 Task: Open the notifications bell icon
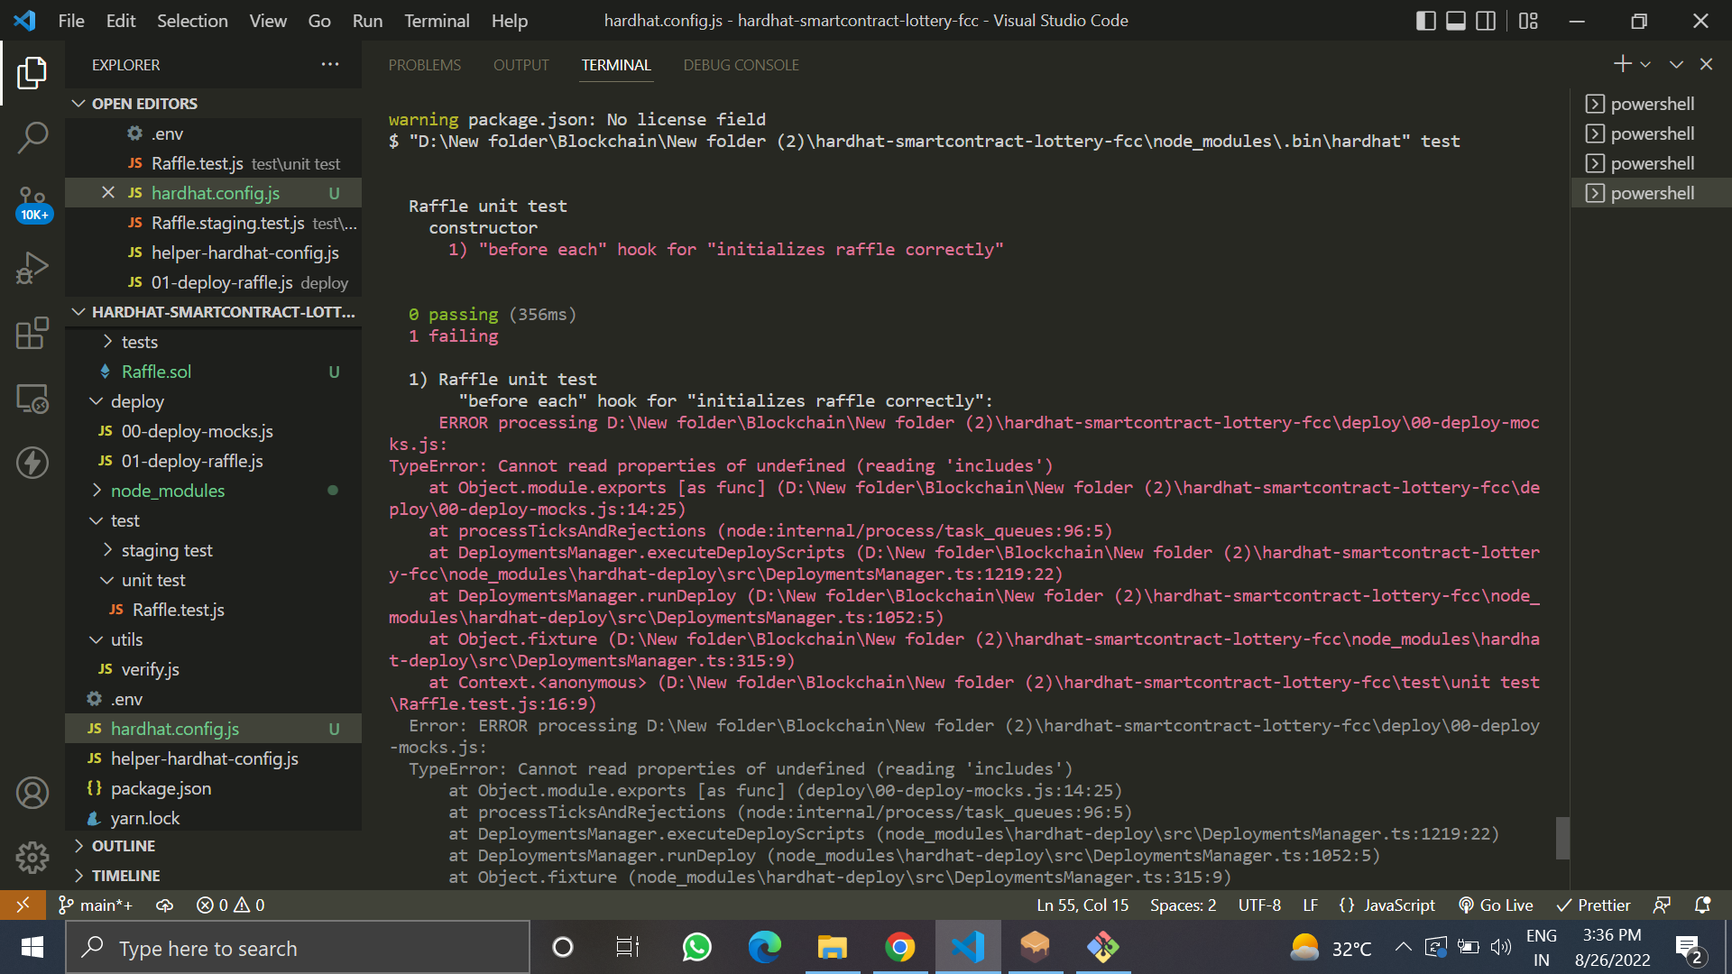coord(1702,905)
